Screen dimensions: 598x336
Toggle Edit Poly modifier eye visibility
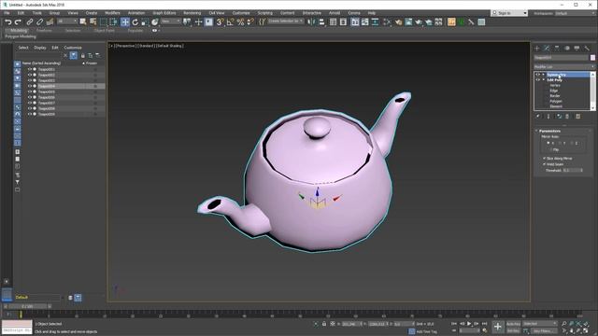(x=538, y=80)
